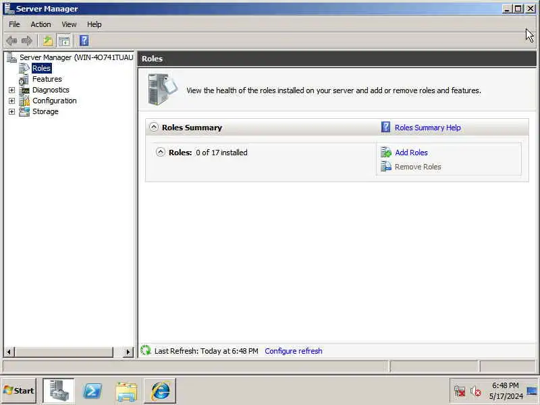The image size is (540, 405).
Task: Open the Action menu
Action: tap(40, 24)
